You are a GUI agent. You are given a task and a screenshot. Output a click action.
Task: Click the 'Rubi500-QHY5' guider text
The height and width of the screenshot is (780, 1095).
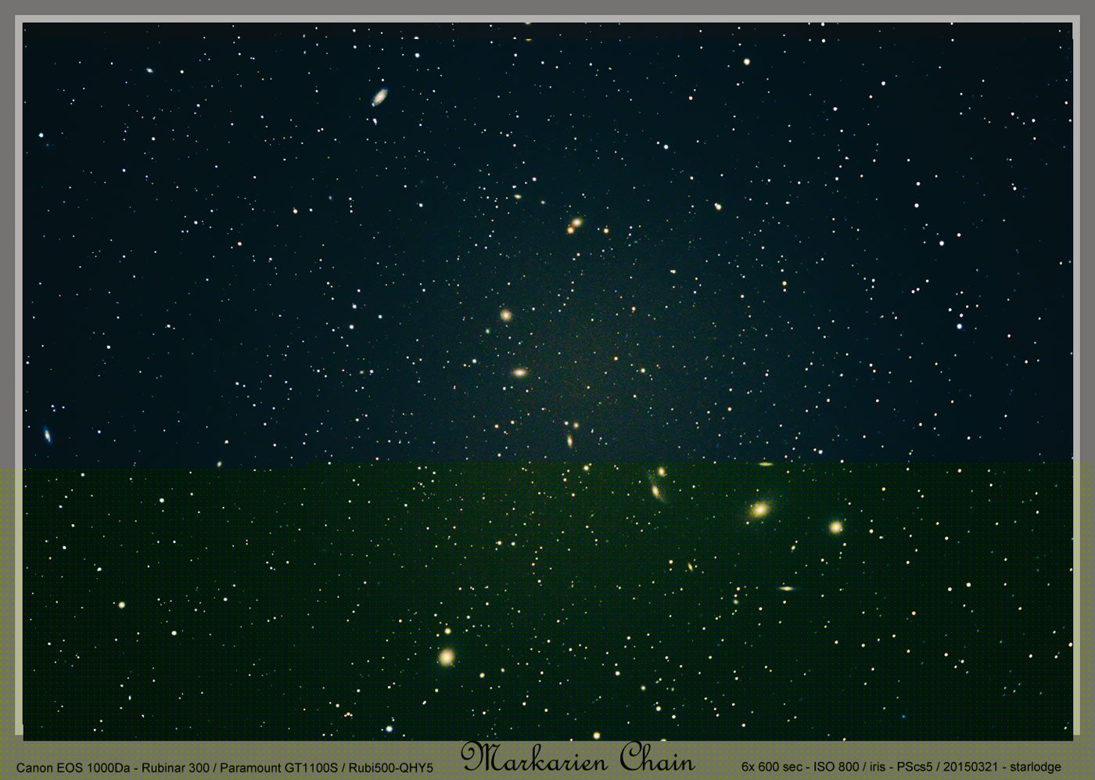point(391,768)
